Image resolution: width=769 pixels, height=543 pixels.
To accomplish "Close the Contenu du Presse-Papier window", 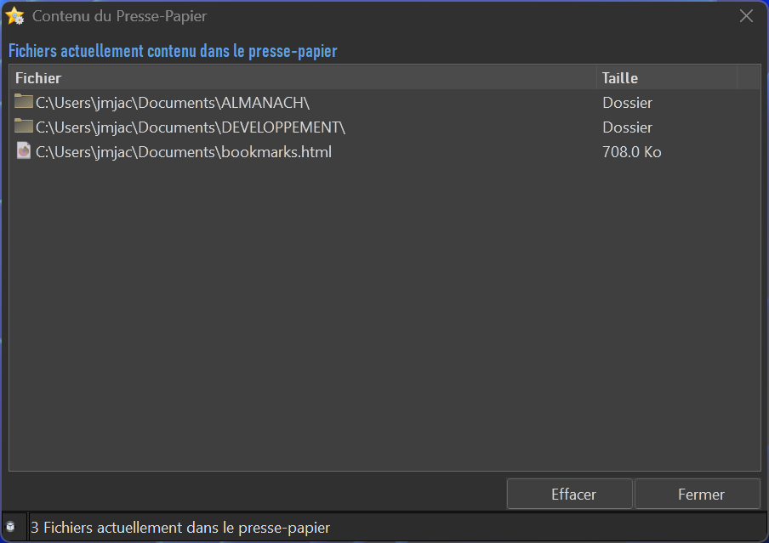I will 746,16.
